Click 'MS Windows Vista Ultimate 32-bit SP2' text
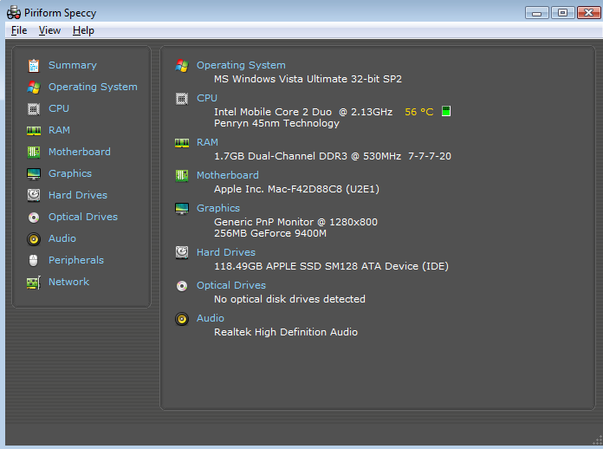Image resolution: width=603 pixels, height=449 pixels. coord(308,79)
